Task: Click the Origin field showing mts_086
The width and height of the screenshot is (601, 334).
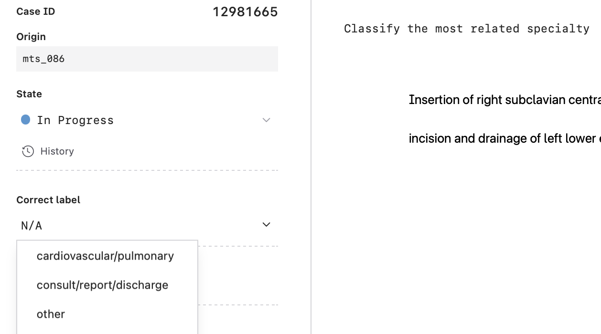Action: point(147,59)
